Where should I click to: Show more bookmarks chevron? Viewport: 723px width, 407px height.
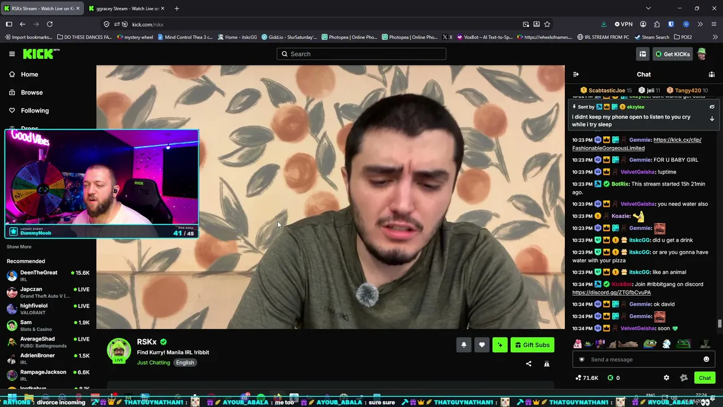click(716, 37)
